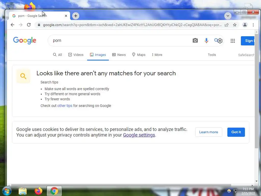
Task: Click the yellow search magnifier icon
Action: (23, 76)
